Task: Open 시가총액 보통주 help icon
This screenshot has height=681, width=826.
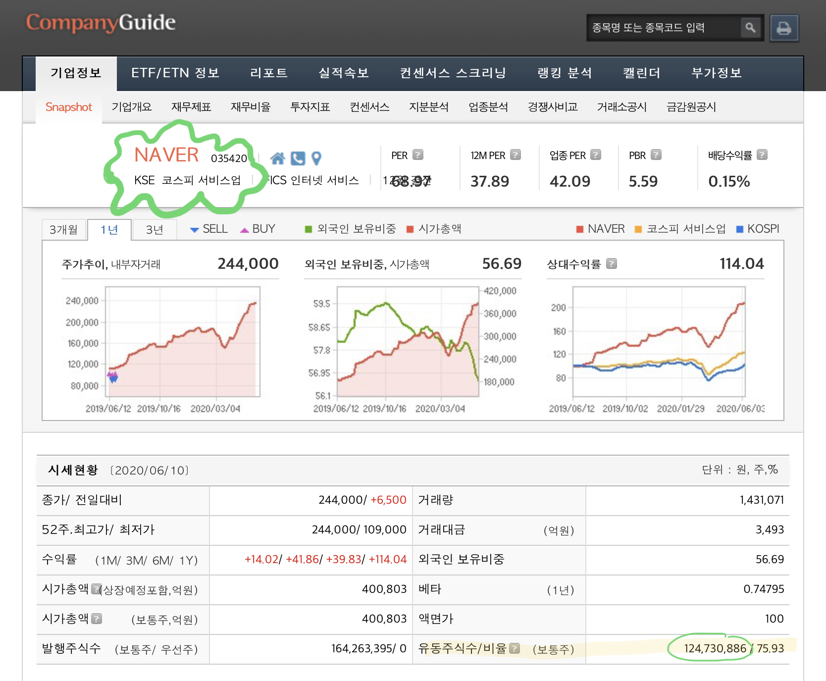Action: [x=97, y=619]
